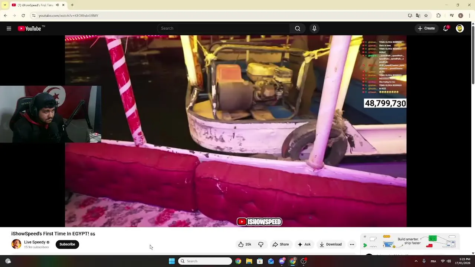
Task: Open the volume tray icon
Action: [449, 261]
